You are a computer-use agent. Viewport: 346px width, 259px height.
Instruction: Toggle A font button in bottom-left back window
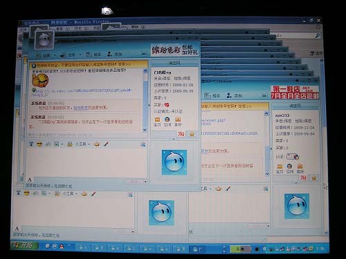(x=17, y=229)
